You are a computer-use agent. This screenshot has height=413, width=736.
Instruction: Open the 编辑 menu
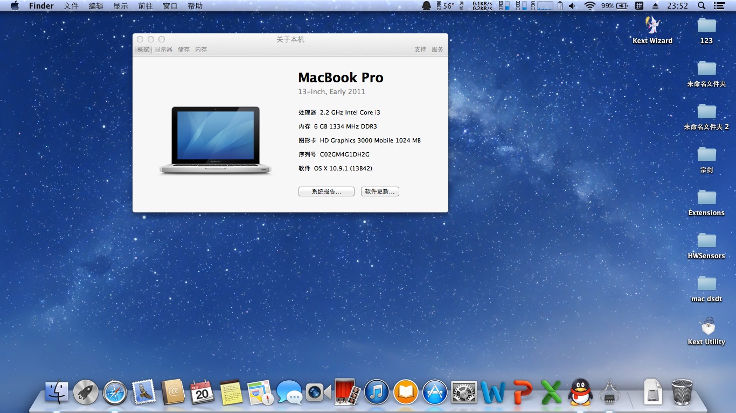tap(96, 6)
